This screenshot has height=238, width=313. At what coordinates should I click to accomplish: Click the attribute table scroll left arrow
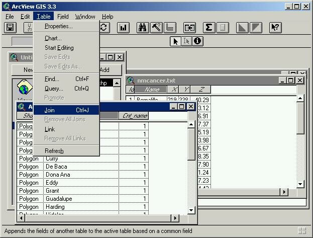[21, 218]
